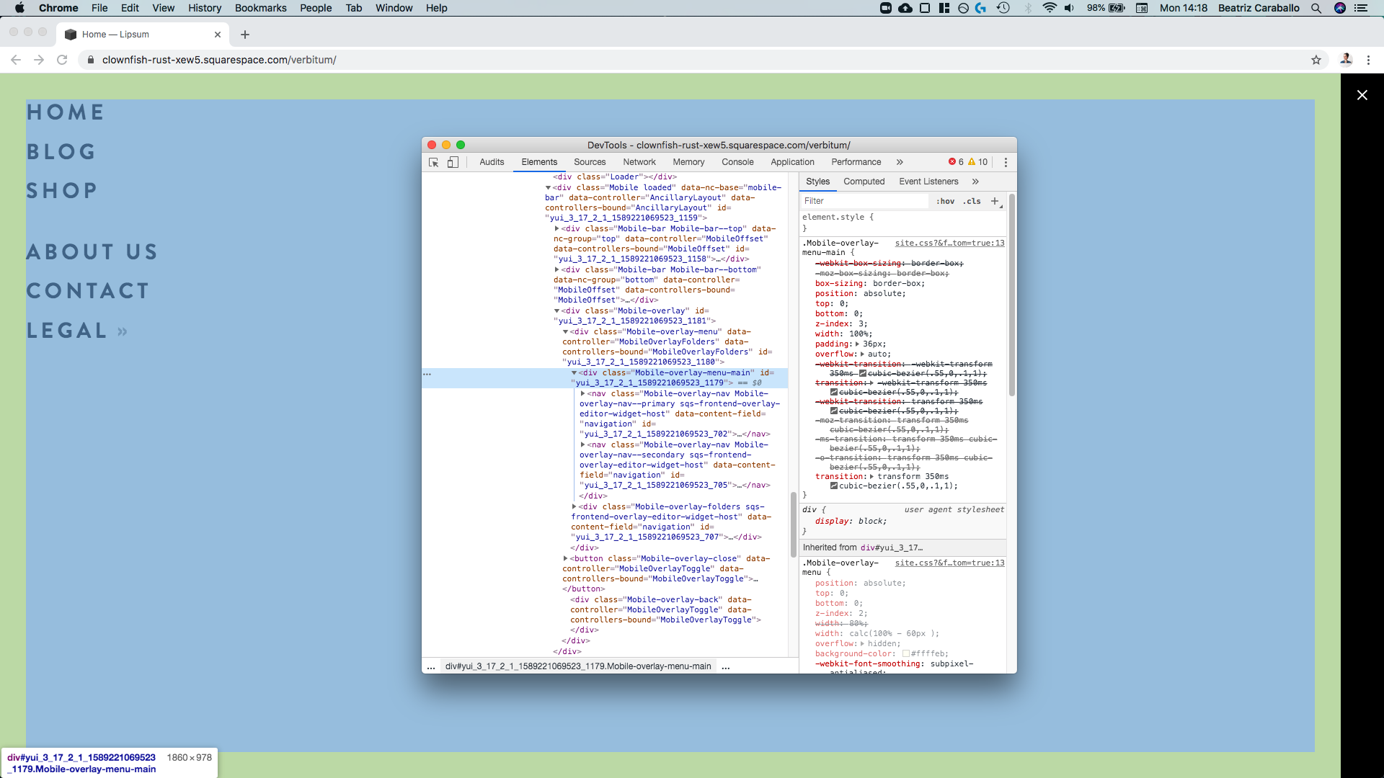
Task: Bookmark page with star icon
Action: click(x=1316, y=60)
